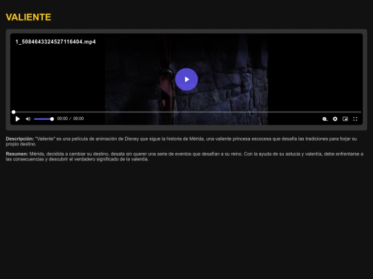This screenshot has width=373, height=279.
Task: Click the video progress seek bar
Action: coord(187,112)
